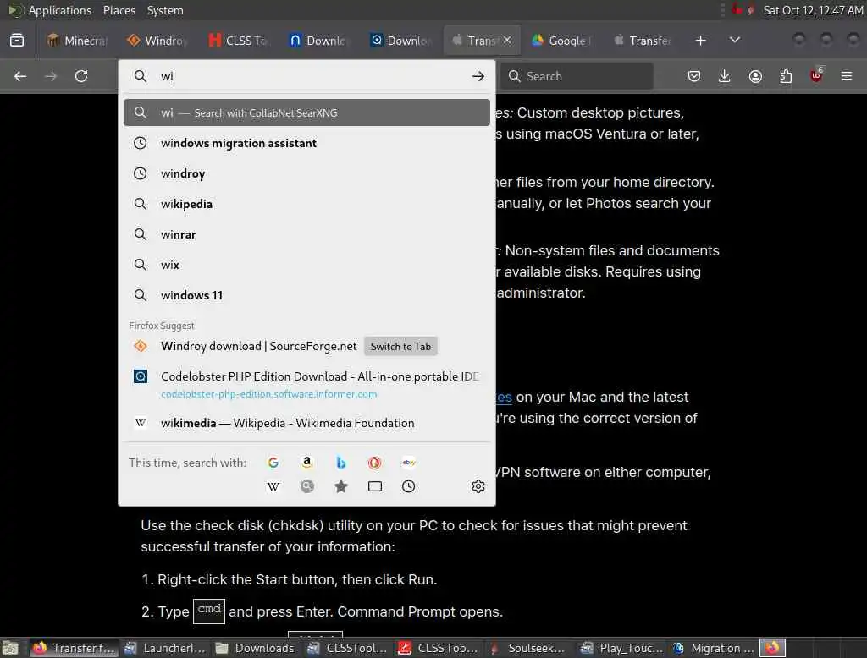Image resolution: width=867 pixels, height=658 pixels.
Task: Click the Search box in toolbar
Action: click(x=577, y=76)
